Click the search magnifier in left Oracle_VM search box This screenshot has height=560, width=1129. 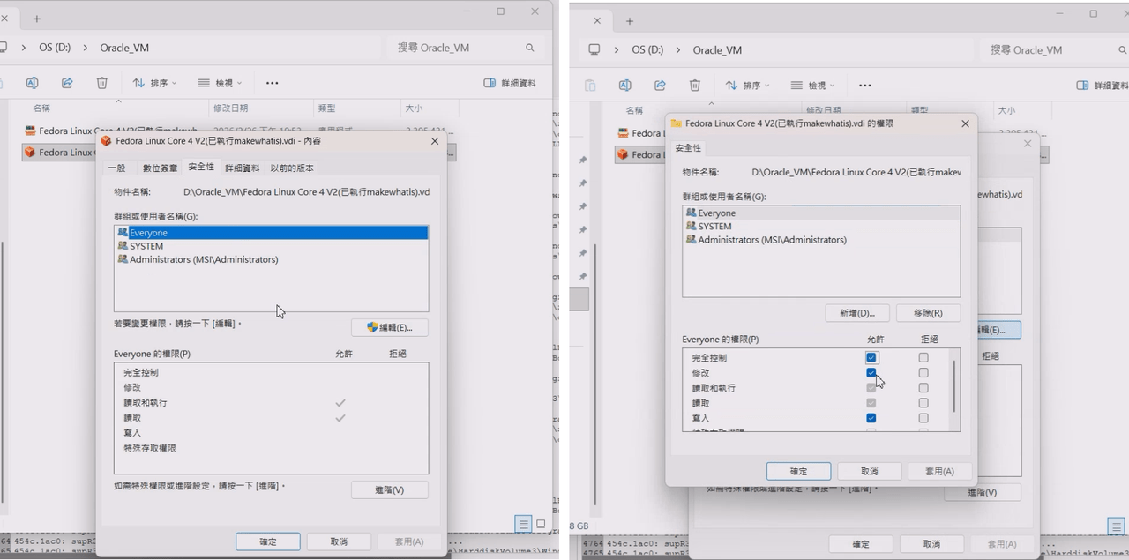point(530,48)
